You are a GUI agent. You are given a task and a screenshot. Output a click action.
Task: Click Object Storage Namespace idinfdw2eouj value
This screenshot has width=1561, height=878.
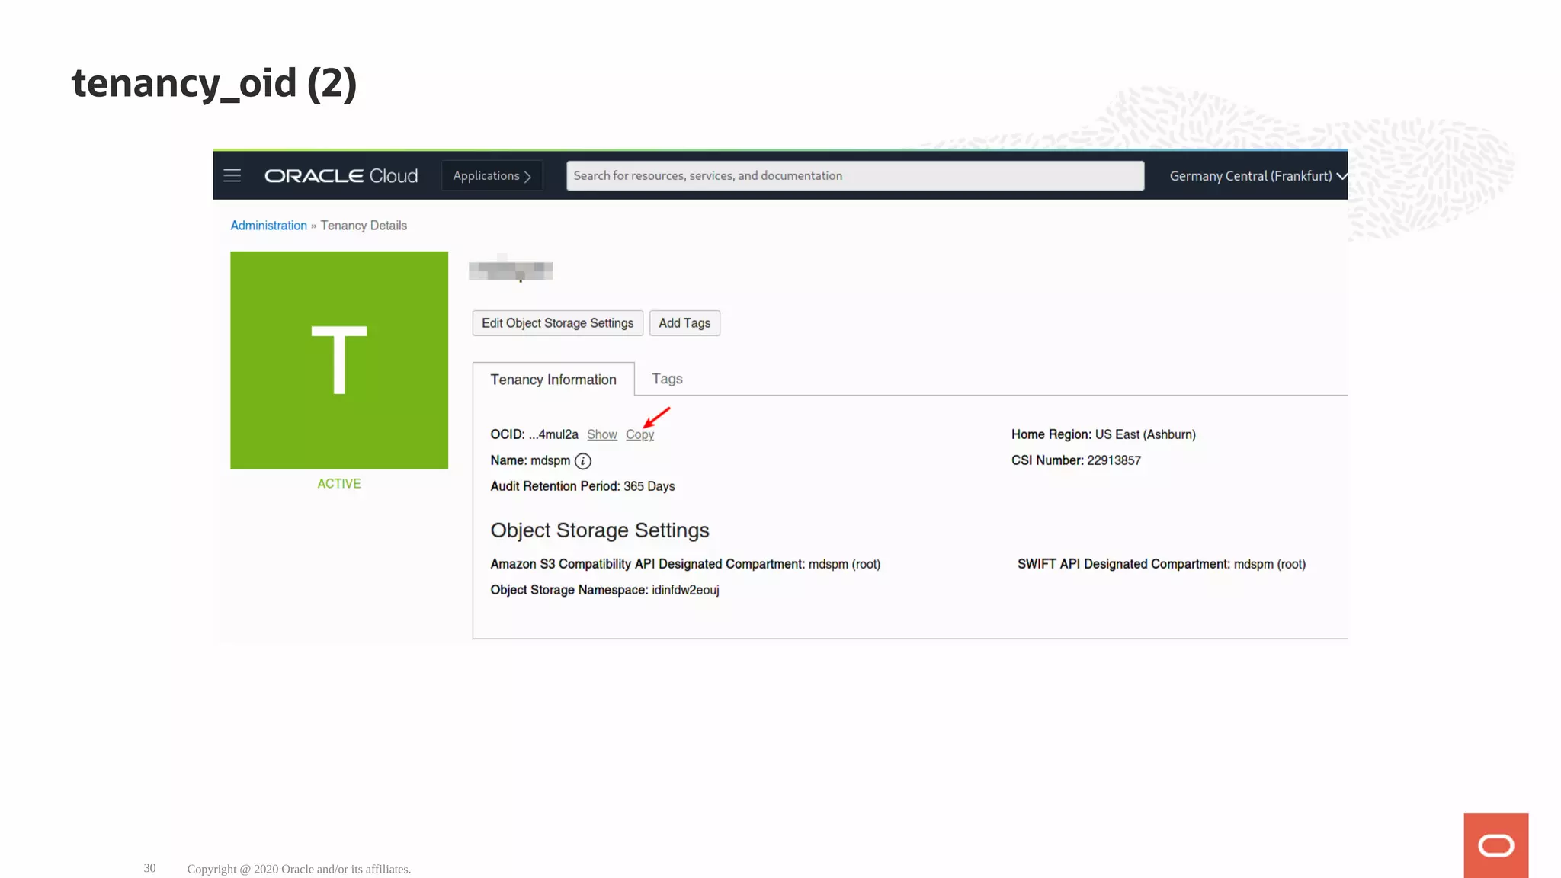685,590
